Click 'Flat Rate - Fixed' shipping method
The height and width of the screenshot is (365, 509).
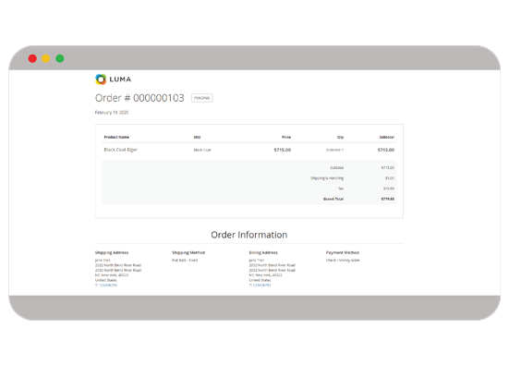click(x=185, y=260)
